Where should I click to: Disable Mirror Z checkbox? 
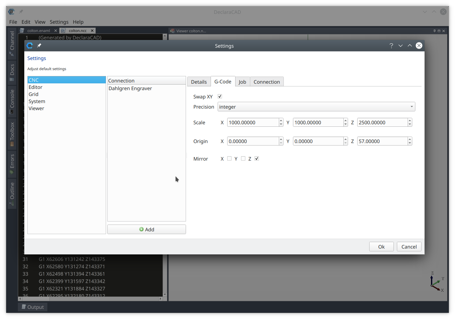point(257,158)
